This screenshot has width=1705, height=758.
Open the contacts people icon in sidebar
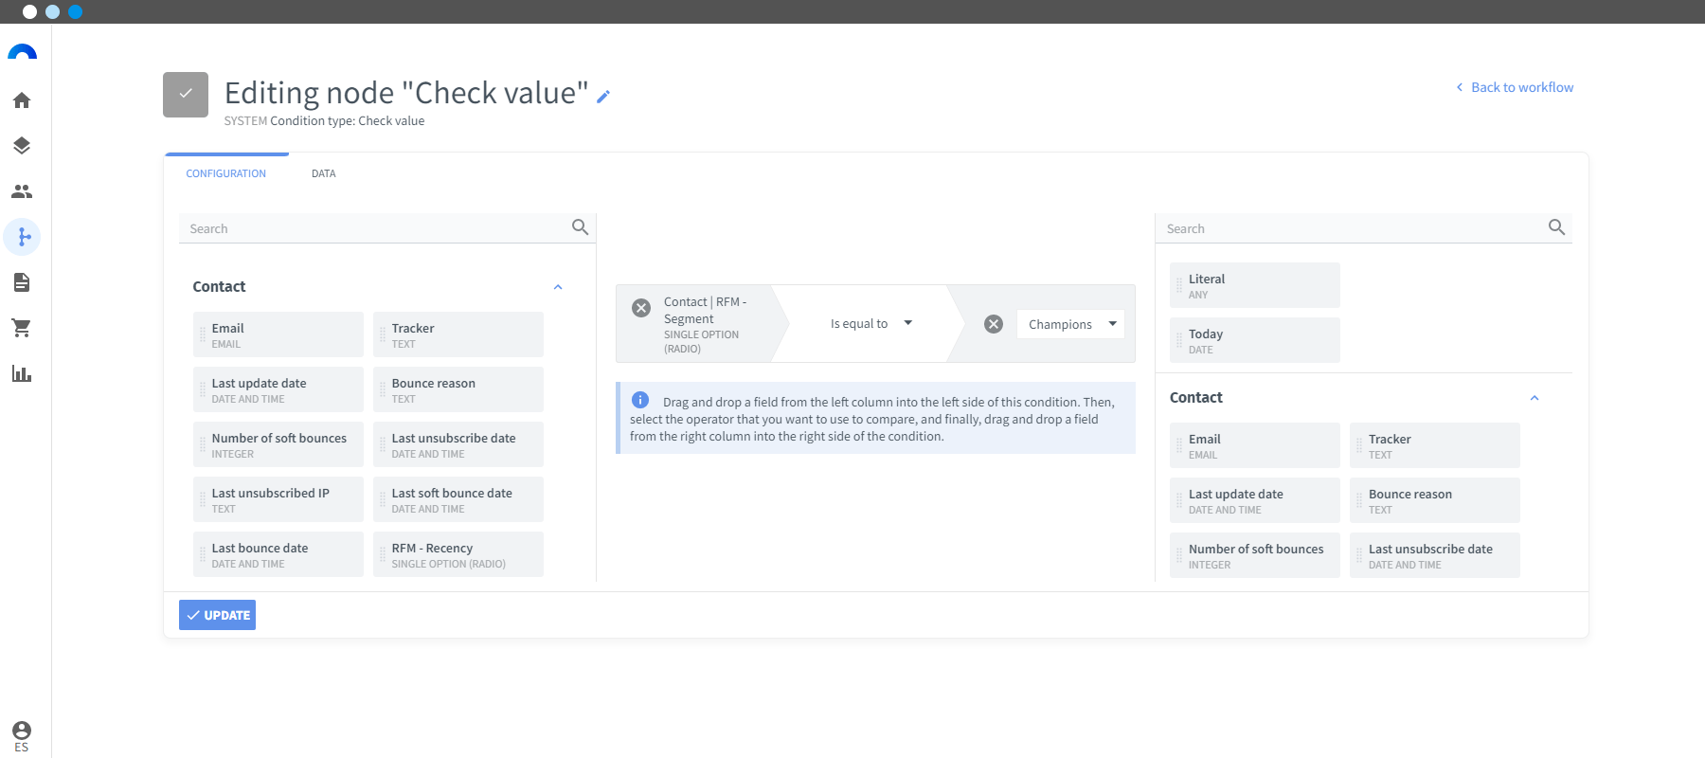[x=22, y=191]
